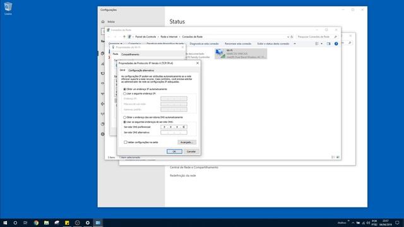Select the Geral tab in IPv4 dialog
Image resolution: width=404 pixels, height=227 pixels.
pyautogui.click(x=122, y=70)
